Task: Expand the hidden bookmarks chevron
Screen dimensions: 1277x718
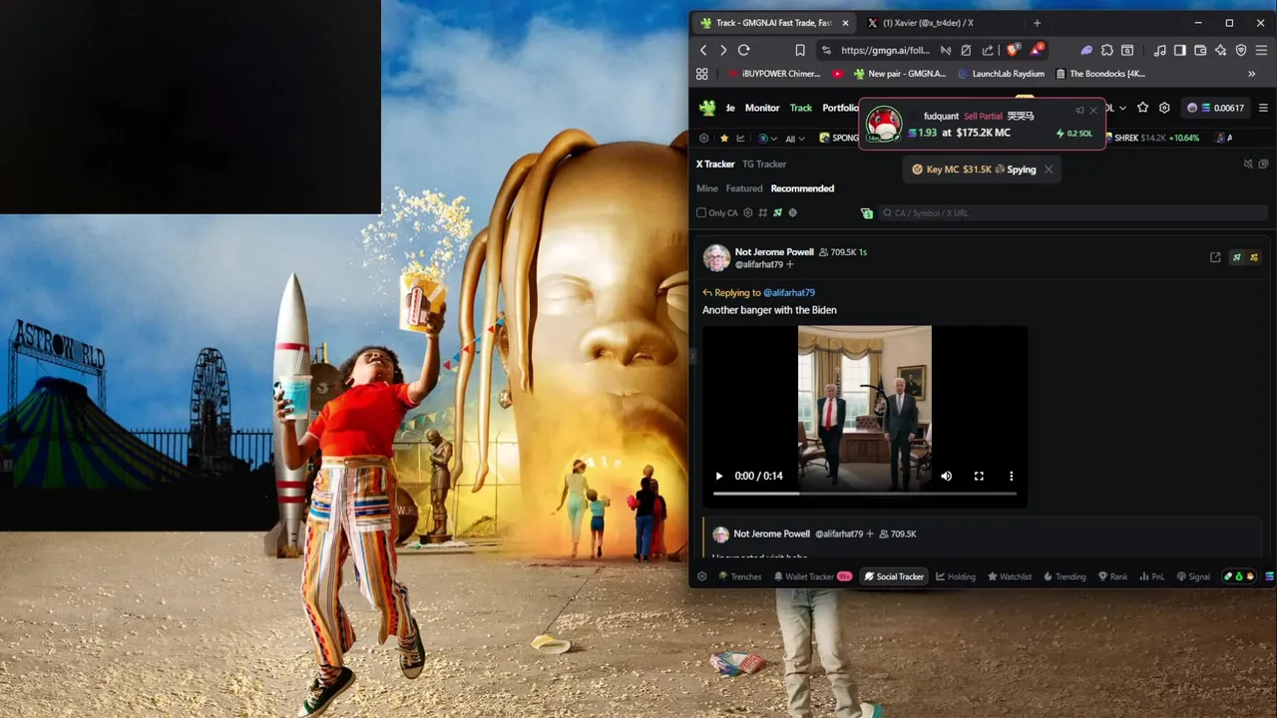Action: tap(1252, 74)
